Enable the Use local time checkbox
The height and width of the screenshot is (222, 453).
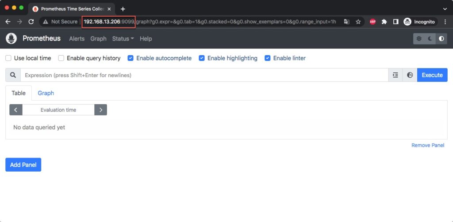point(8,58)
